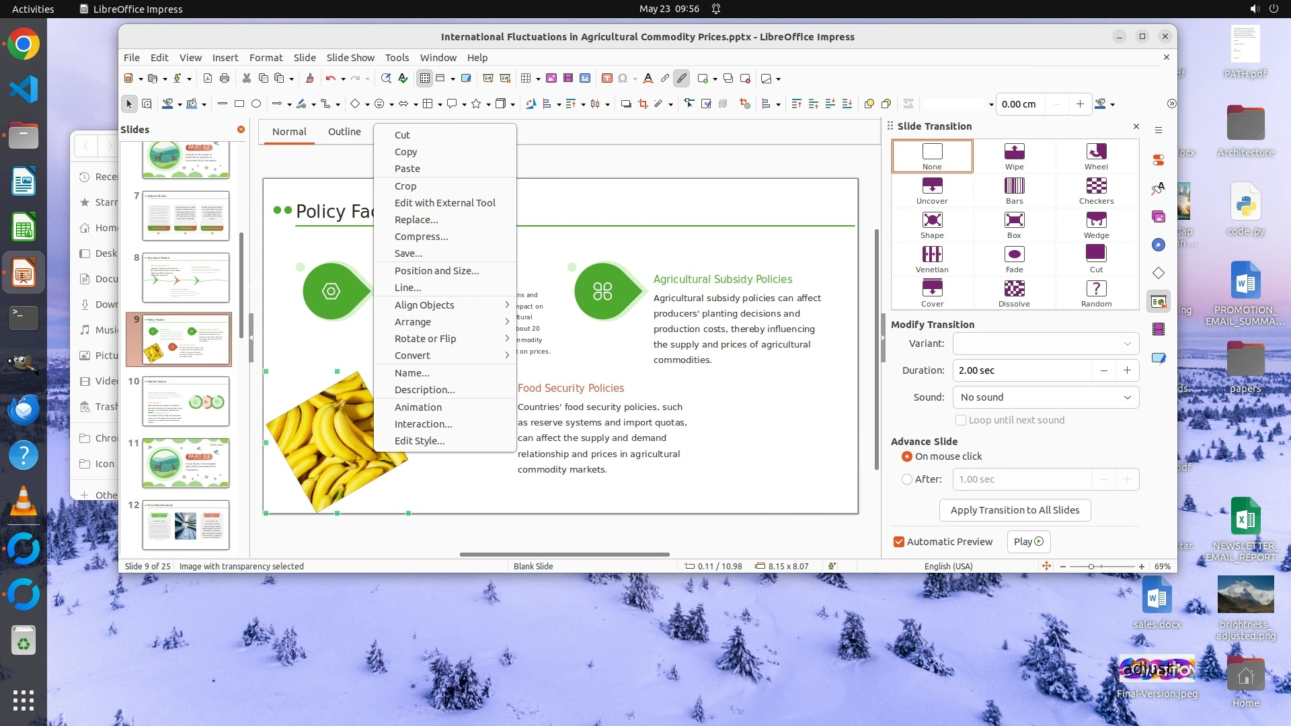Choose the Dissolve transition effect

click(1014, 293)
